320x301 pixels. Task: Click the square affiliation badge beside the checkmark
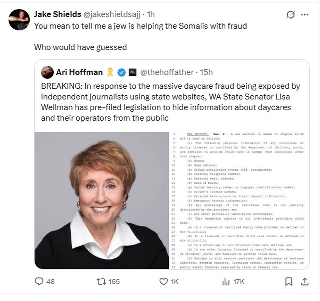coord(132,72)
